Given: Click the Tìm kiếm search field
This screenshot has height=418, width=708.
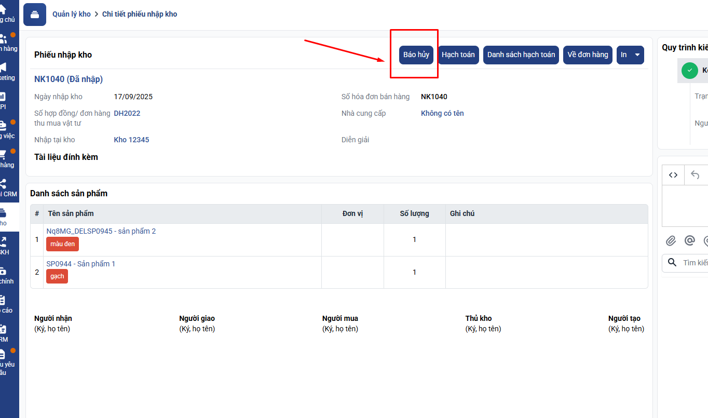Looking at the screenshot, I should pos(694,263).
